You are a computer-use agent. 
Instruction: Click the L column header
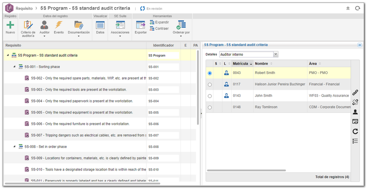[227, 63]
